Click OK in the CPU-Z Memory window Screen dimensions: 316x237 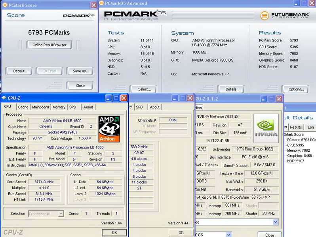pos(181,233)
